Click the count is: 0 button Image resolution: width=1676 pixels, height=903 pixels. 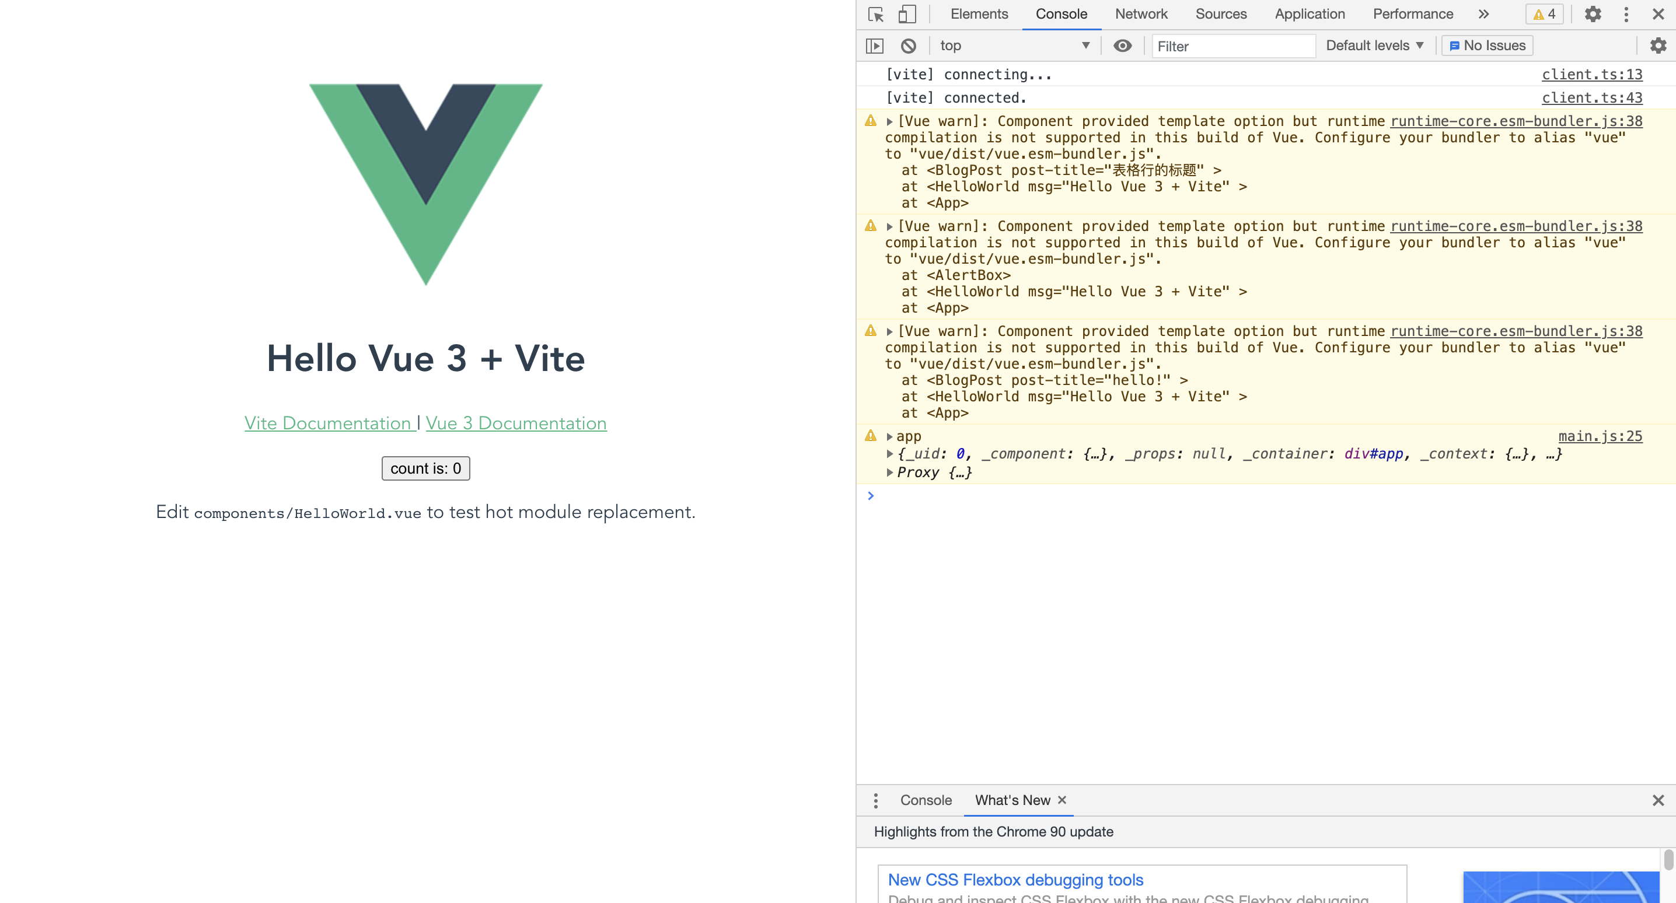point(426,468)
